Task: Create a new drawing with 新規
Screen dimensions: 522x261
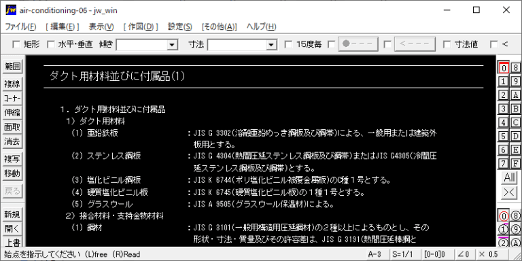Action: [12, 214]
